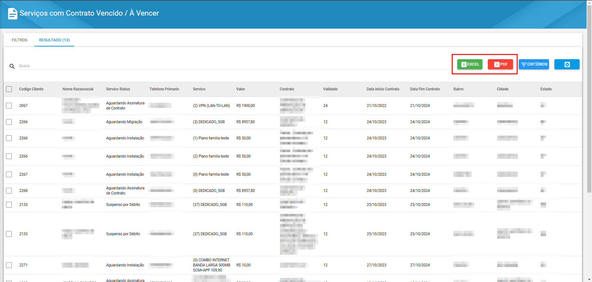Check the row for client 2067

pos(9,106)
